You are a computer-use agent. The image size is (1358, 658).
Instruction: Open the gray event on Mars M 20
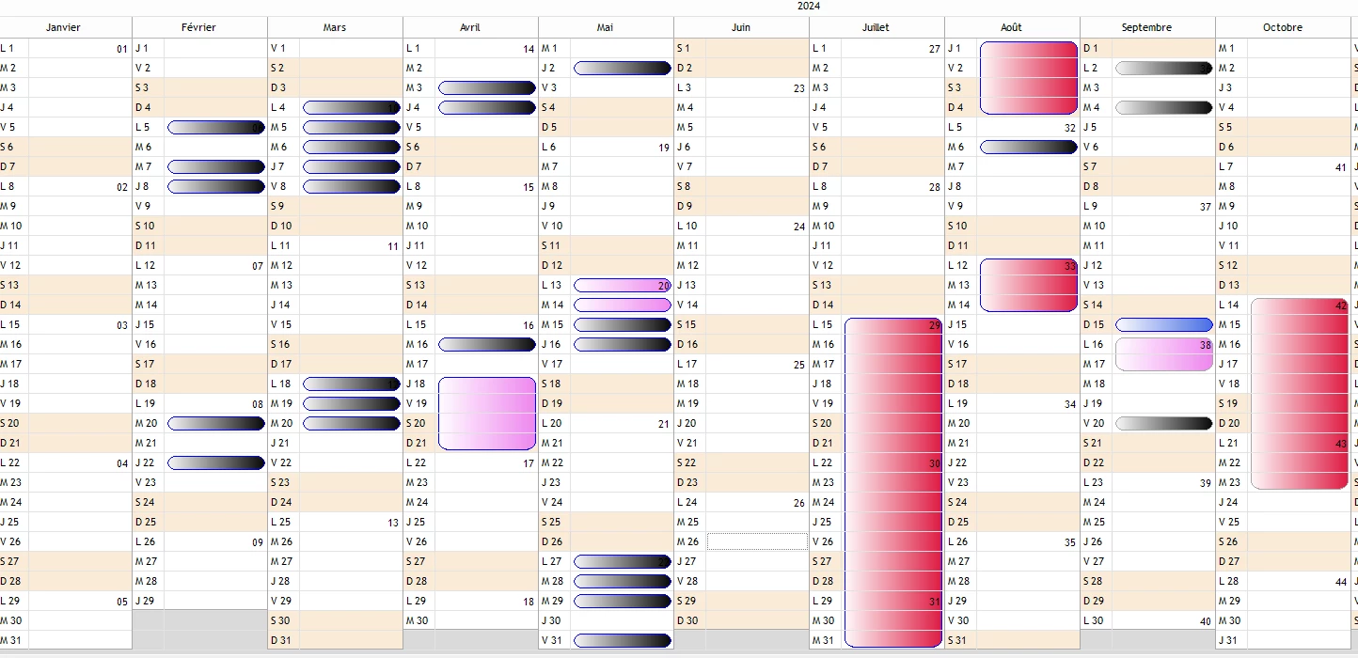(x=352, y=423)
